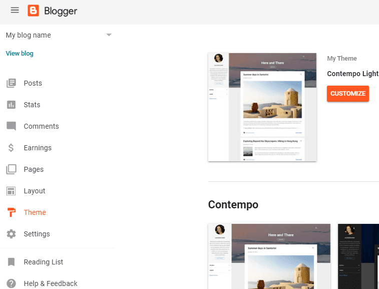Click the Contempo section heading

coord(233,205)
